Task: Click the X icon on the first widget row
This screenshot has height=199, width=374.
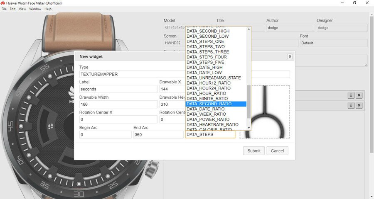Action: click(x=359, y=95)
